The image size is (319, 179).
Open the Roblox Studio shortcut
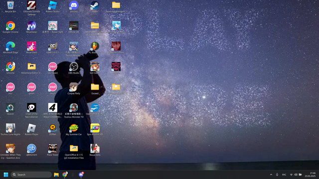53,6
